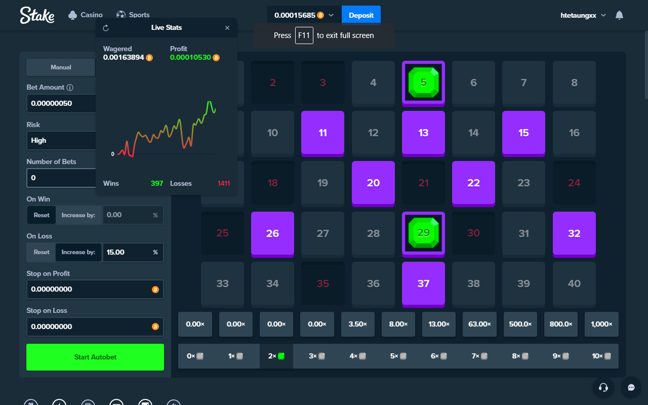Open the Risk level dropdown
This screenshot has width=648, height=405.
(x=61, y=141)
